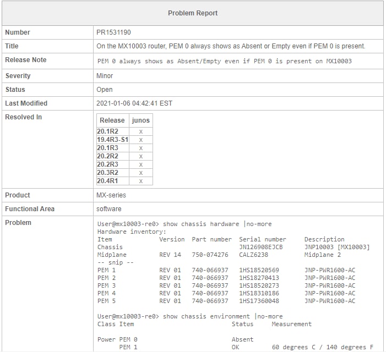Click the Problem label
Image resolution: width=386 pixels, height=352 pixels.
click(x=18, y=223)
